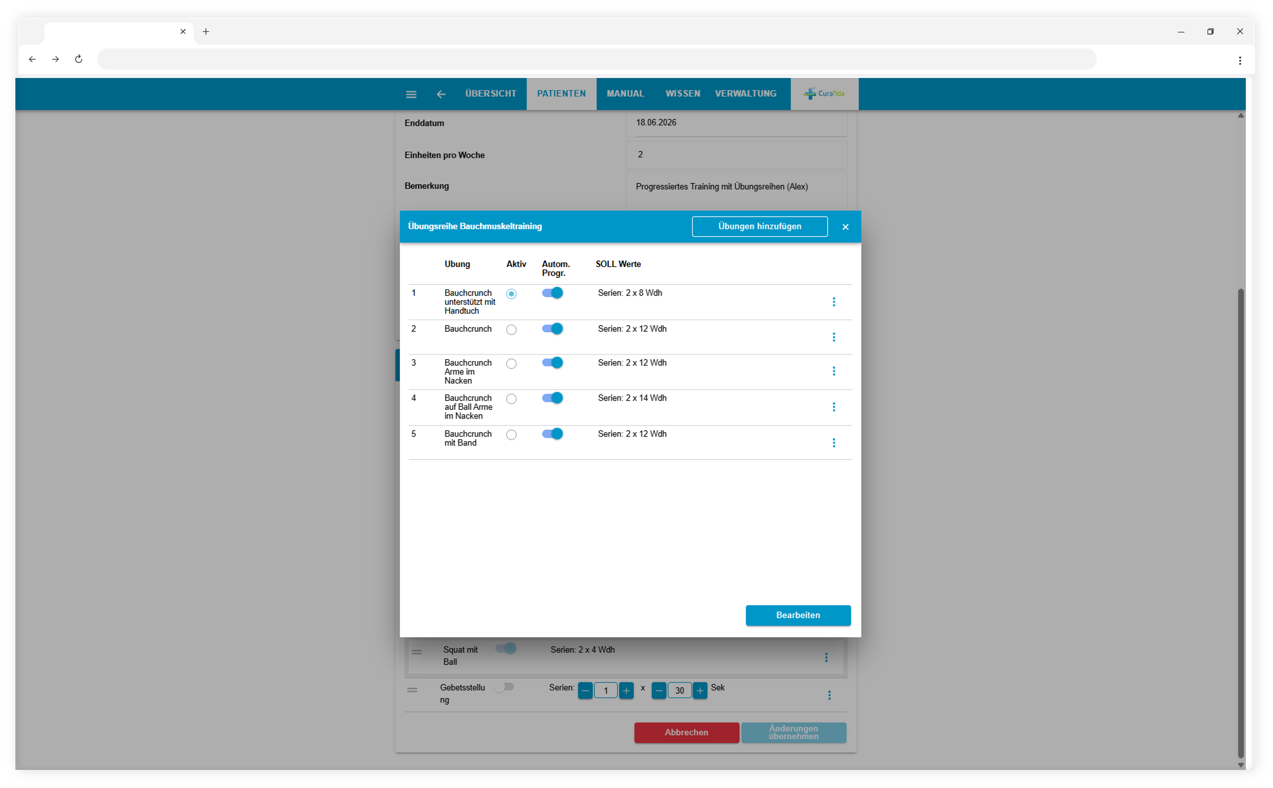This screenshot has width=1273, height=788.
Task: Click 'Serien: 2 x 4 Wdh' text
Action: [582, 650]
